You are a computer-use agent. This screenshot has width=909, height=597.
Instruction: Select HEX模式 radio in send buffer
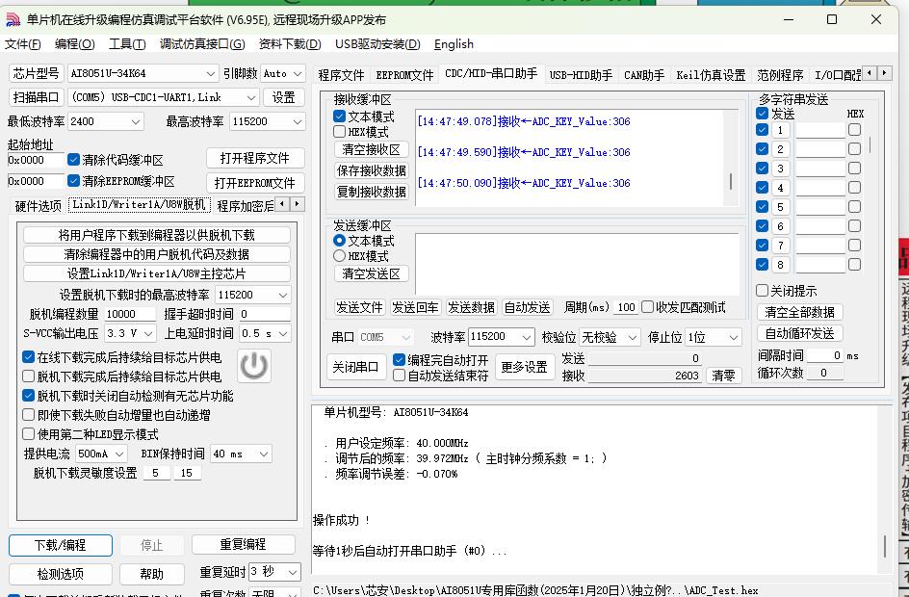pyautogui.click(x=340, y=256)
